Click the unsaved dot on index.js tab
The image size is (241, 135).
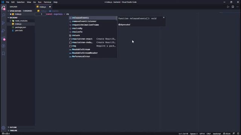click(50, 7)
